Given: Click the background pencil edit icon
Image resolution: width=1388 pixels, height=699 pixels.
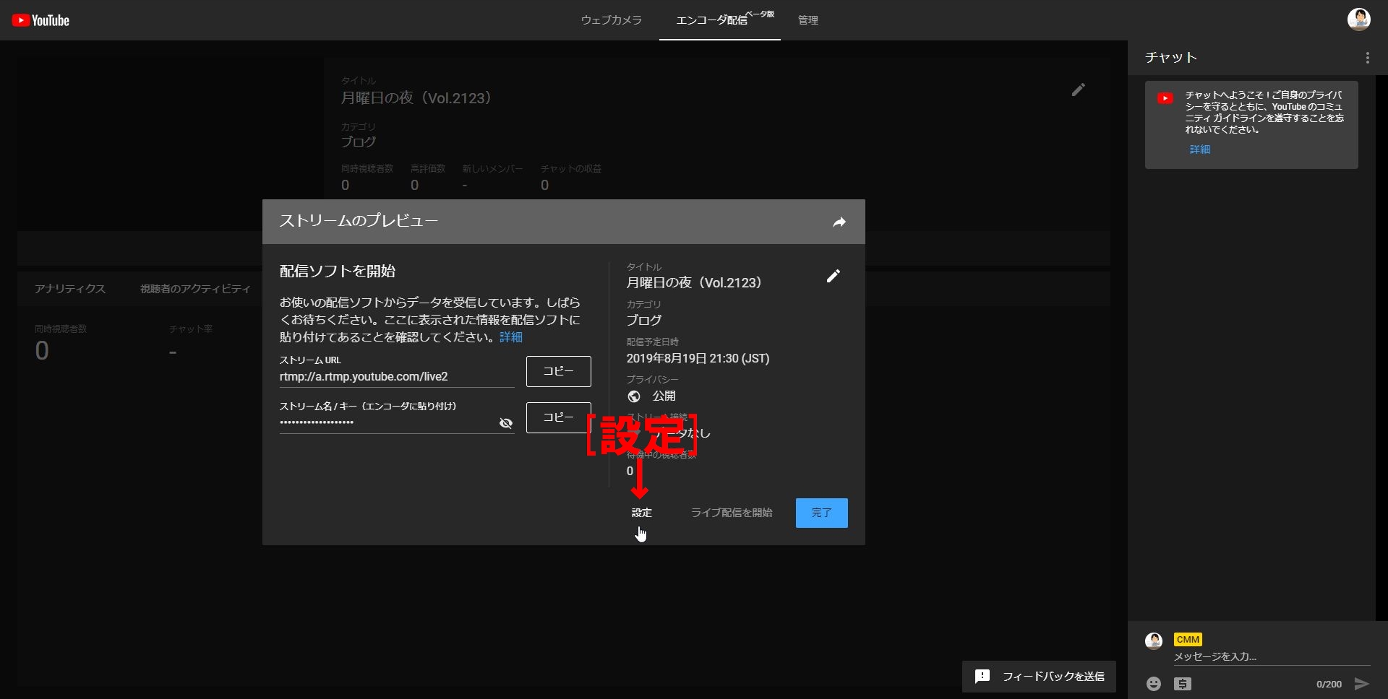Looking at the screenshot, I should (x=1079, y=90).
